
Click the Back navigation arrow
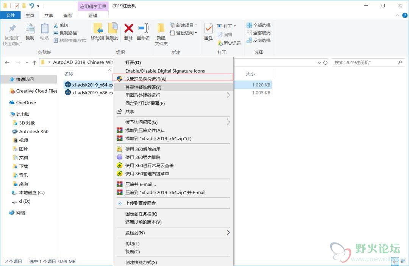[7, 62]
